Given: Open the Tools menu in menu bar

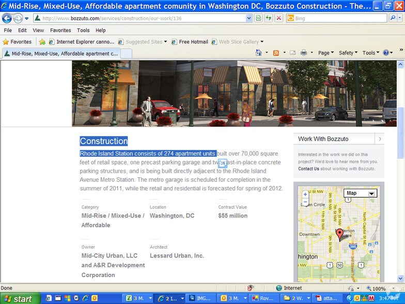Looking at the screenshot, I should (83, 30).
